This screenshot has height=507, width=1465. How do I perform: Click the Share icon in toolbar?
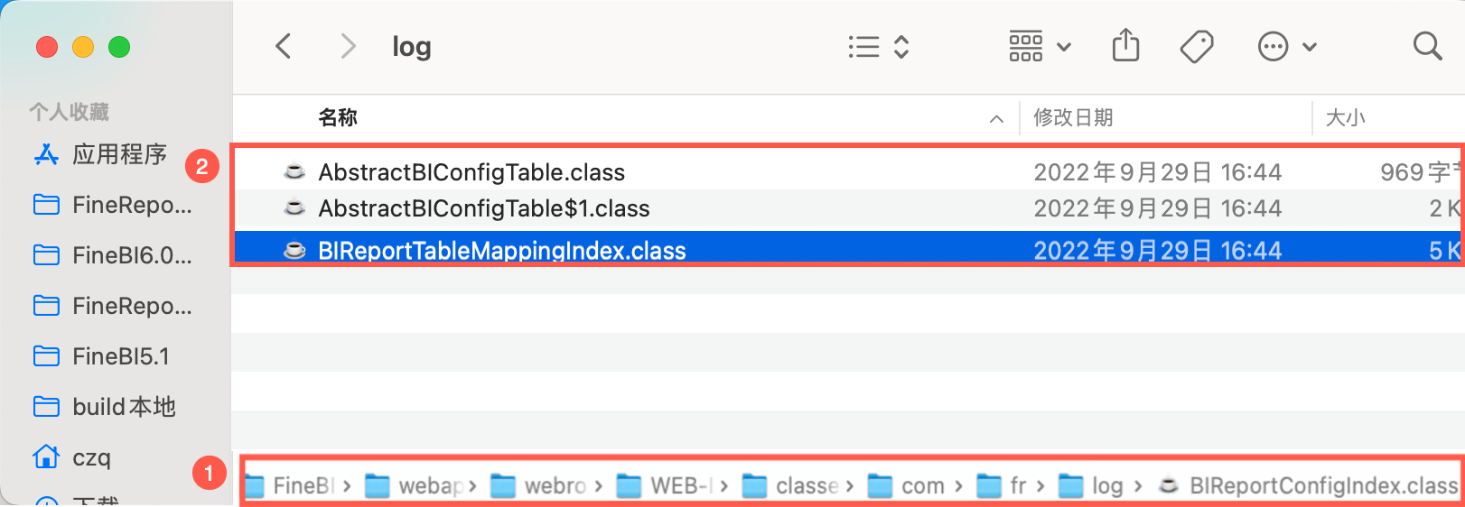pyautogui.click(x=1125, y=45)
